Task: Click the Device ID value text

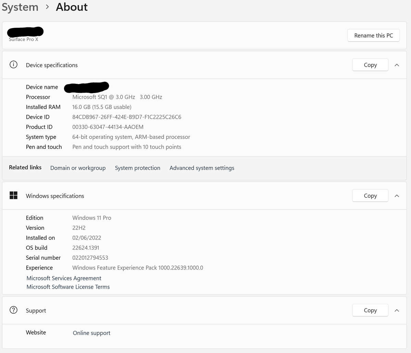Action: pyautogui.click(x=127, y=117)
